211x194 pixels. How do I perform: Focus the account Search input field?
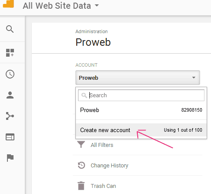pos(141,95)
